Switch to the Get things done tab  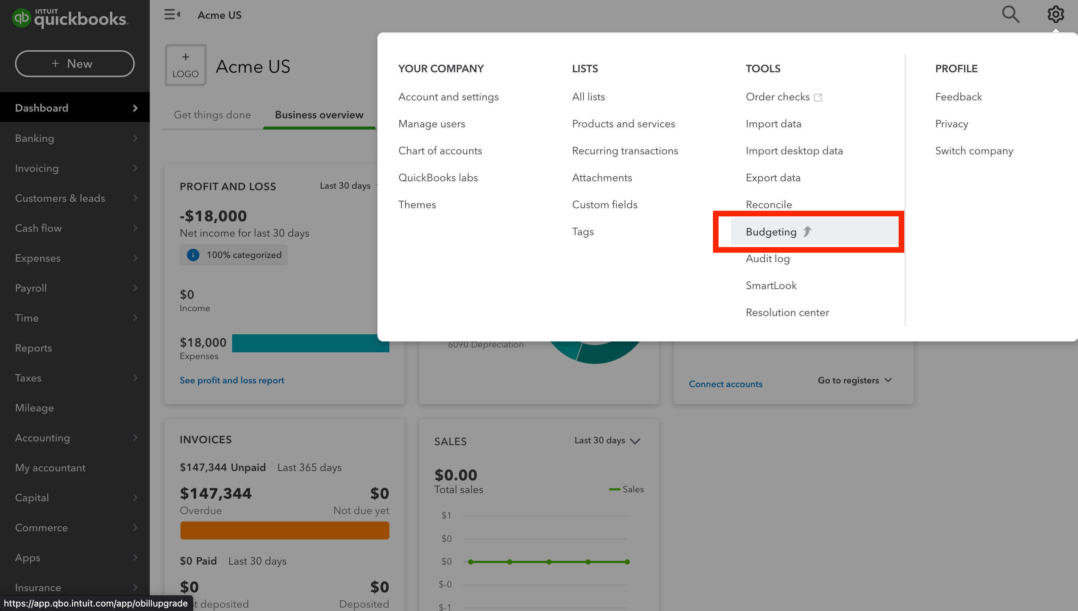pyautogui.click(x=212, y=115)
